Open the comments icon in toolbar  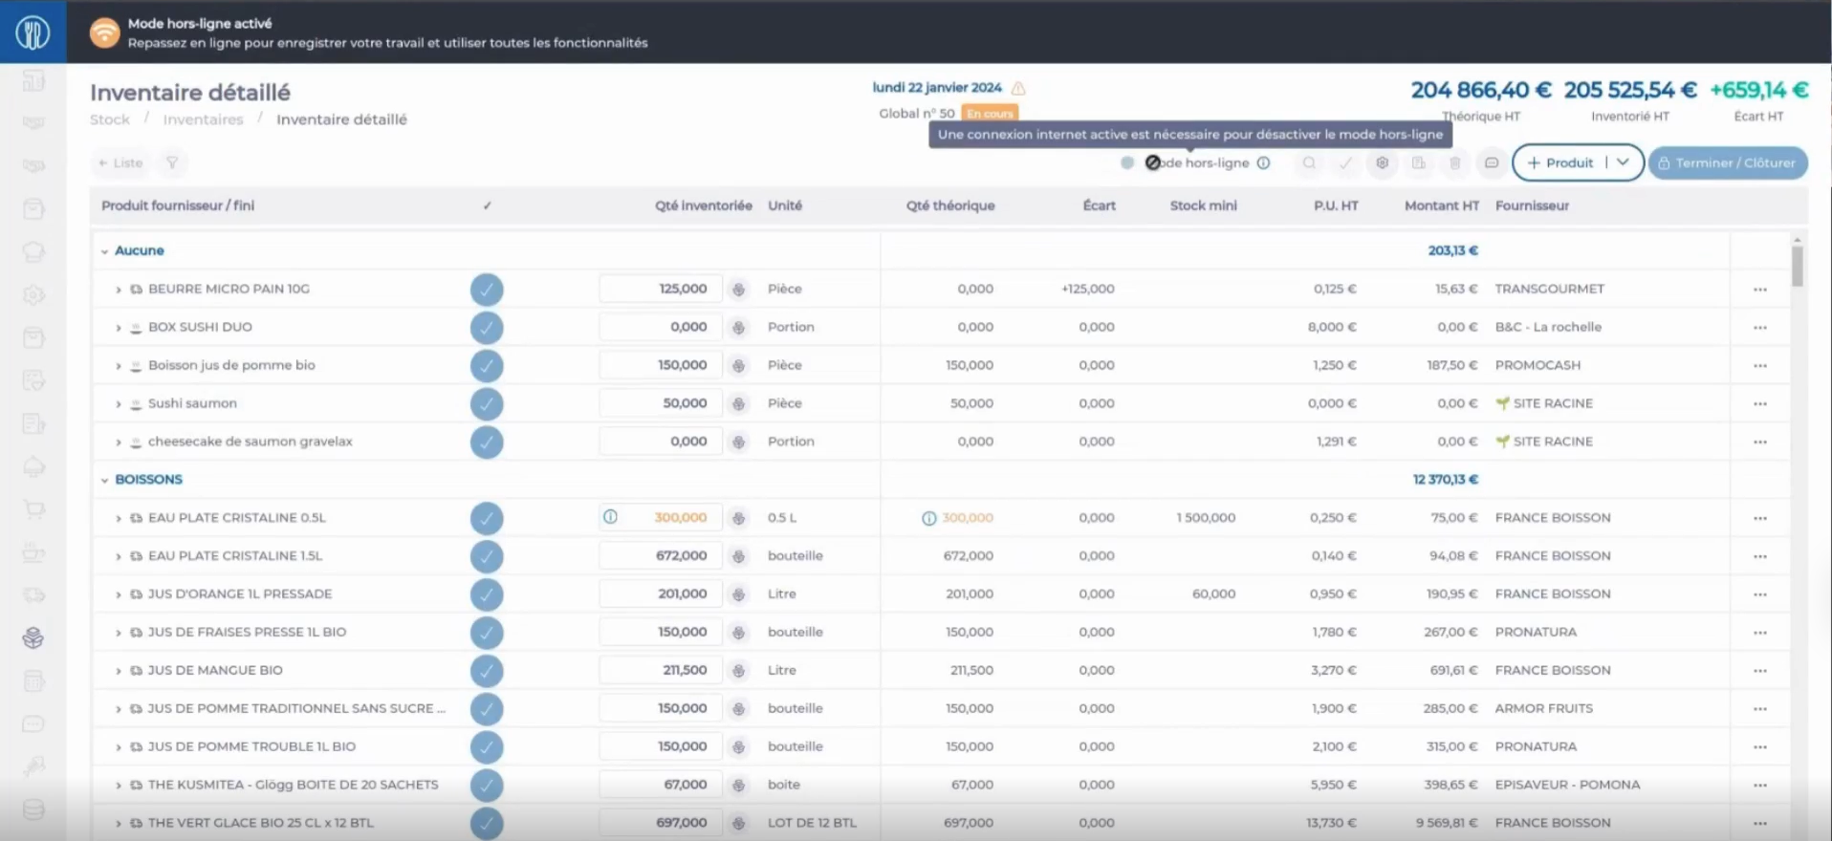tap(1491, 163)
